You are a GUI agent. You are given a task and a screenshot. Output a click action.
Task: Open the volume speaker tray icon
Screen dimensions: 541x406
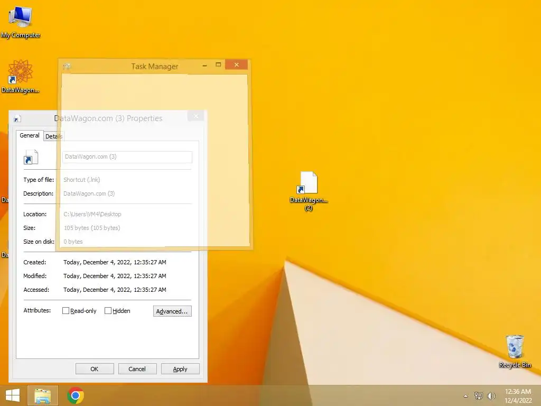[491, 395]
